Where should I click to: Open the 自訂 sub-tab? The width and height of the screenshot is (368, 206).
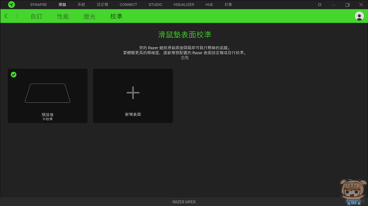pyautogui.click(x=36, y=16)
